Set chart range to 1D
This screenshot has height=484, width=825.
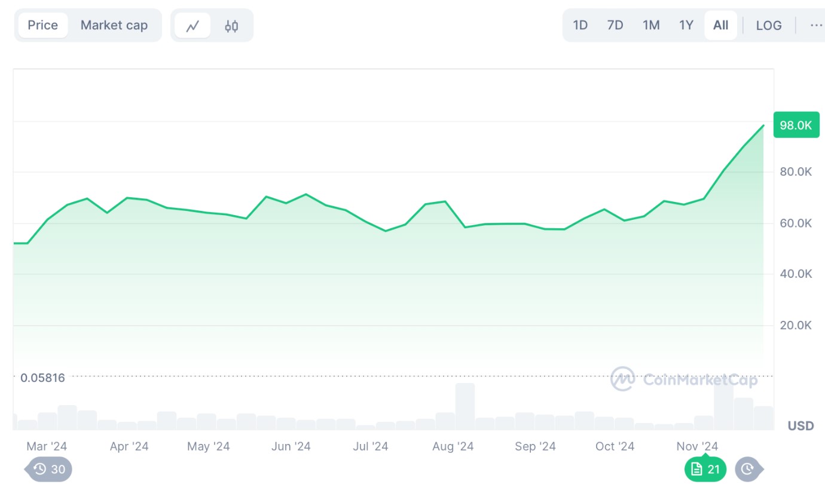(x=580, y=25)
